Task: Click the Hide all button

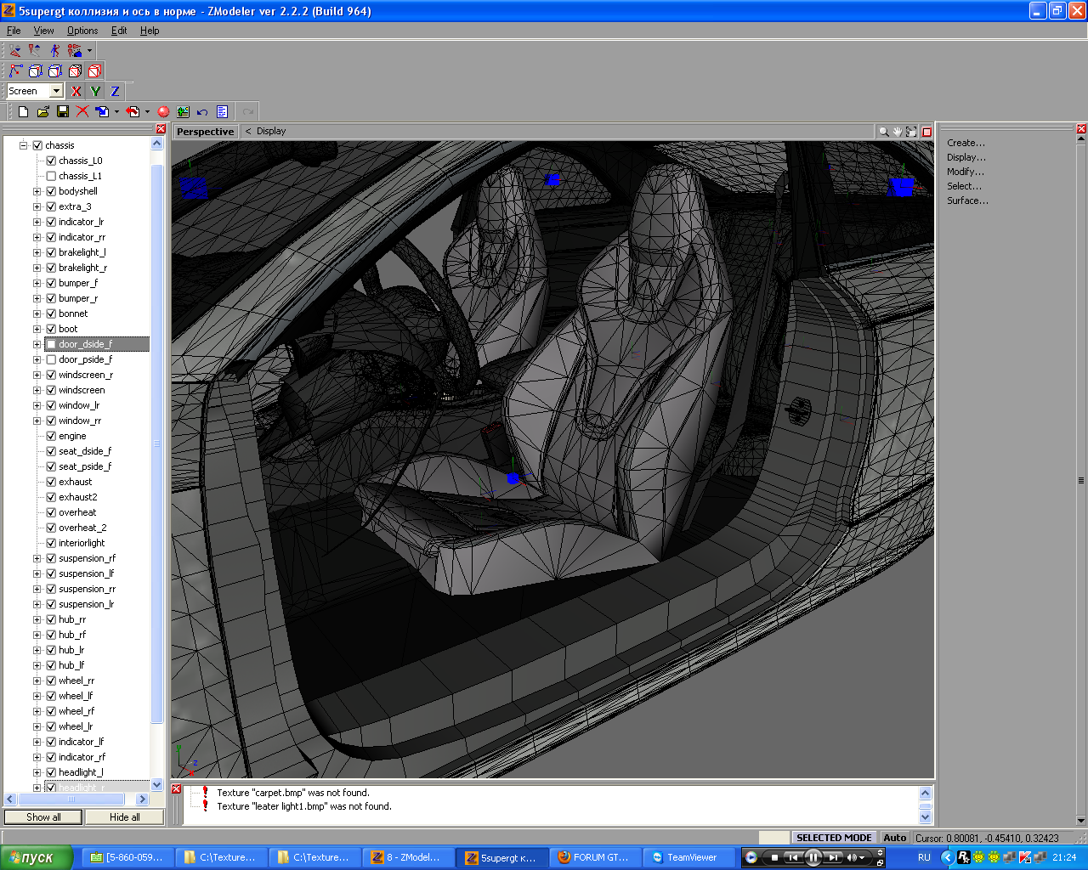Action: click(125, 817)
